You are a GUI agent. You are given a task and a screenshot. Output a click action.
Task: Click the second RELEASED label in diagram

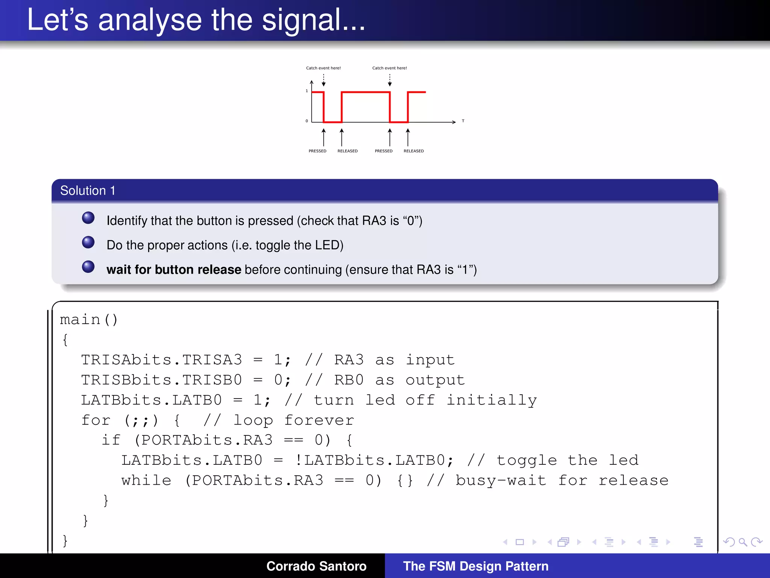pyautogui.click(x=414, y=151)
